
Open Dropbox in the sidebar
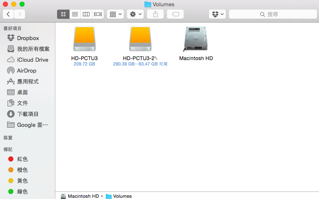tap(27, 38)
